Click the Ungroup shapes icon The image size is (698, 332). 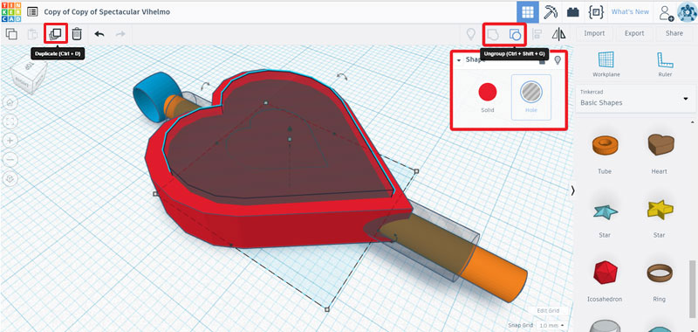[515, 34]
